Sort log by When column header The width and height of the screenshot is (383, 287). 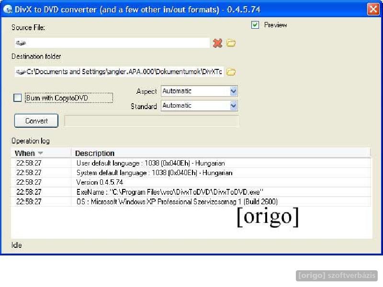[x=41, y=153]
